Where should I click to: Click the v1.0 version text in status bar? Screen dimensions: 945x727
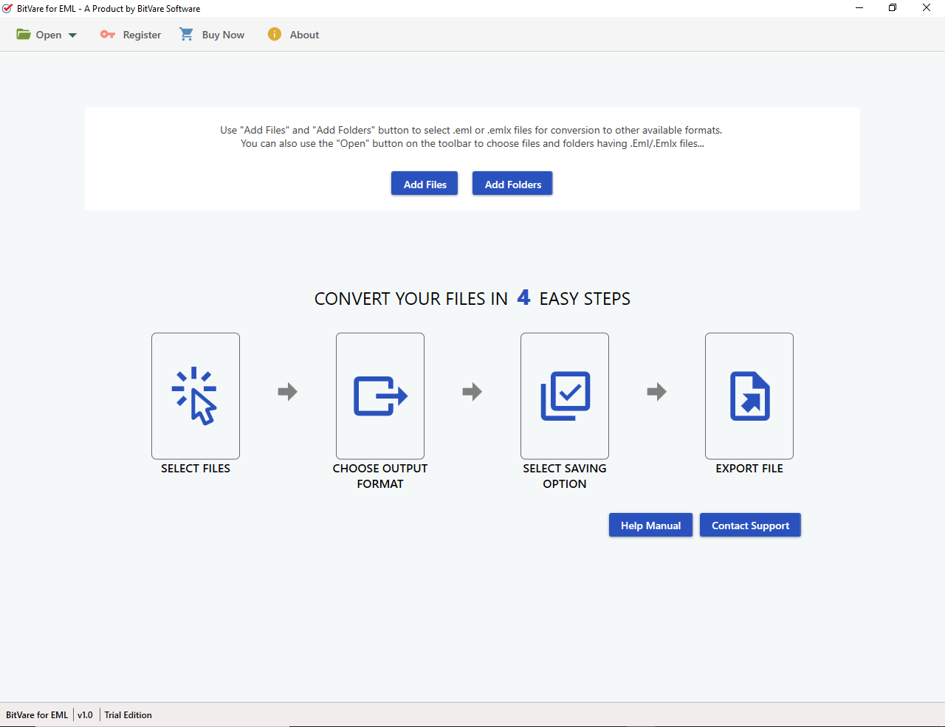pos(86,715)
